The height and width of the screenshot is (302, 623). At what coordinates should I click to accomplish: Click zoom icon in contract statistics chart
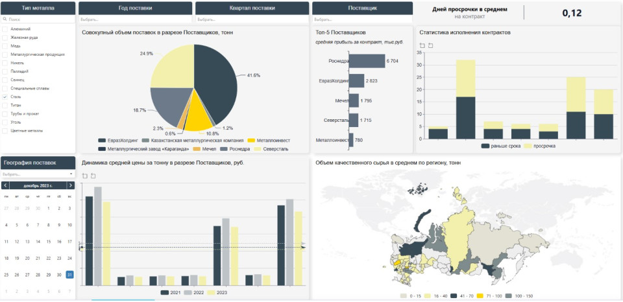click(422, 45)
